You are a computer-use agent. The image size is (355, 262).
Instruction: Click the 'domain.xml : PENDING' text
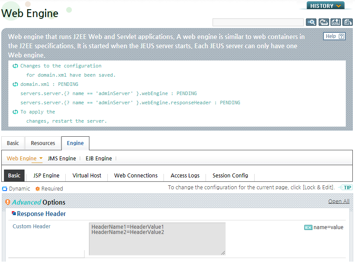tap(50, 84)
